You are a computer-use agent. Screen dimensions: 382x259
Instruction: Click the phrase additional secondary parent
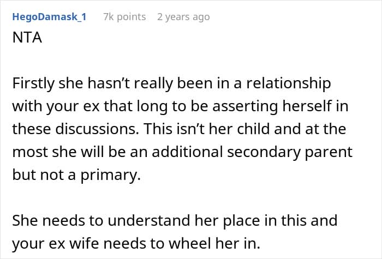pos(252,152)
